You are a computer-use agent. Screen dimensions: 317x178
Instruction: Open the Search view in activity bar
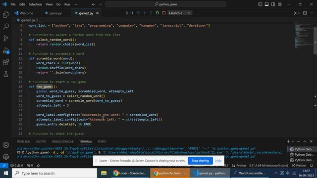(x=6, y=26)
